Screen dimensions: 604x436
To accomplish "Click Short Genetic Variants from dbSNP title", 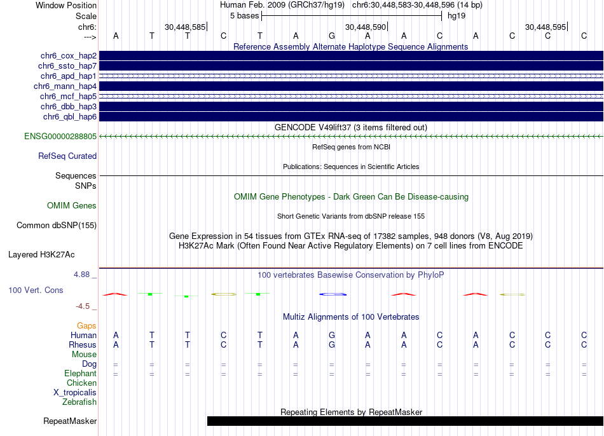I will [351, 216].
